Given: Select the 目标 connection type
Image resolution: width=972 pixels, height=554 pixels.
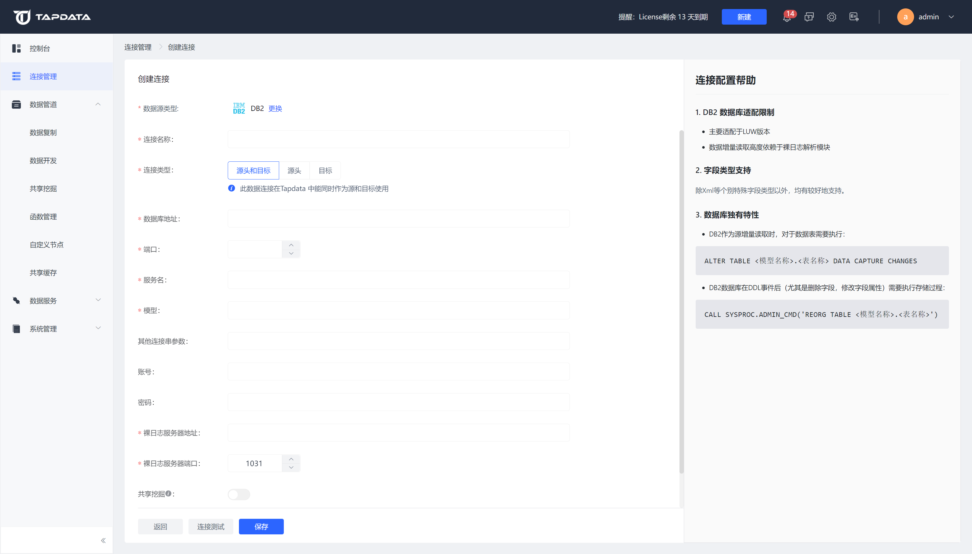Looking at the screenshot, I should click(x=325, y=170).
